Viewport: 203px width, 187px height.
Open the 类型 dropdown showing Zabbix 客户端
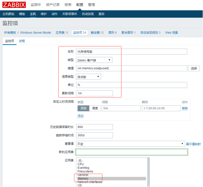(x=94, y=60)
